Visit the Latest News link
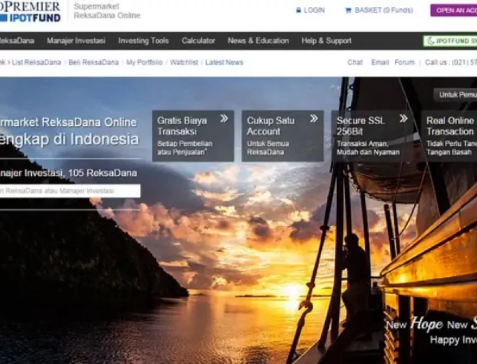The width and height of the screenshot is (477, 364). (x=224, y=62)
